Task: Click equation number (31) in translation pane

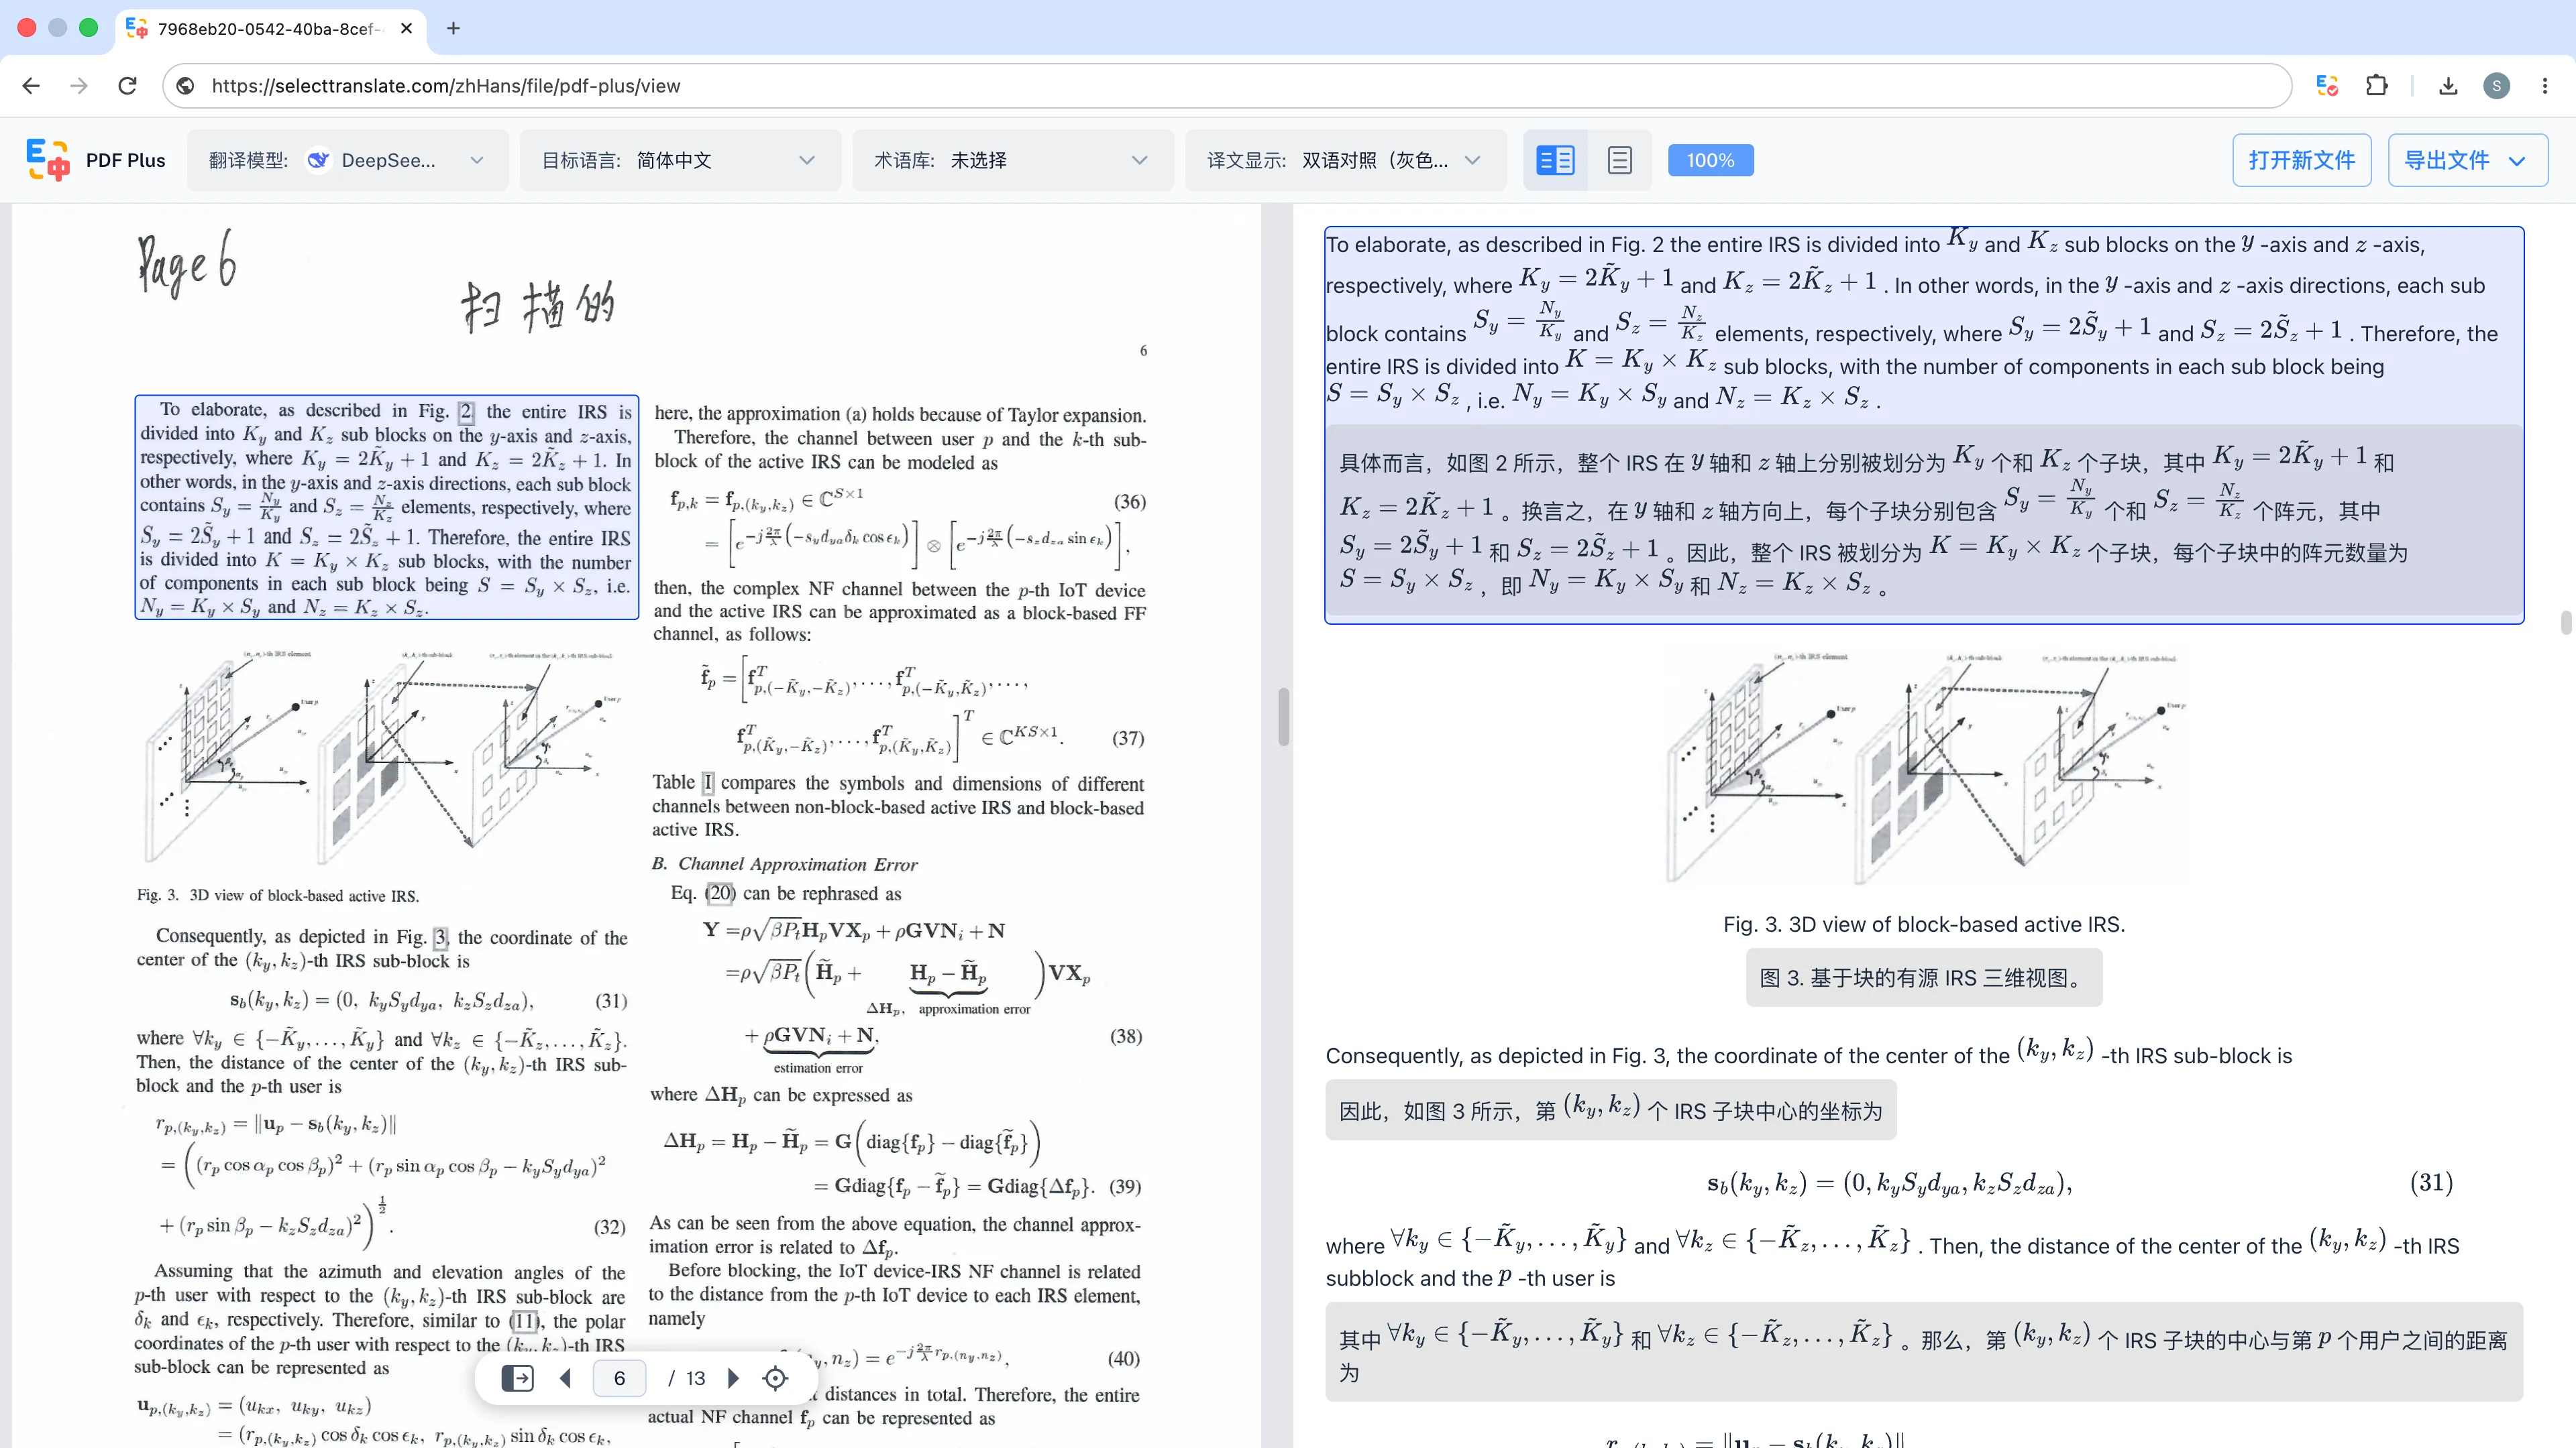Action: [2431, 1183]
